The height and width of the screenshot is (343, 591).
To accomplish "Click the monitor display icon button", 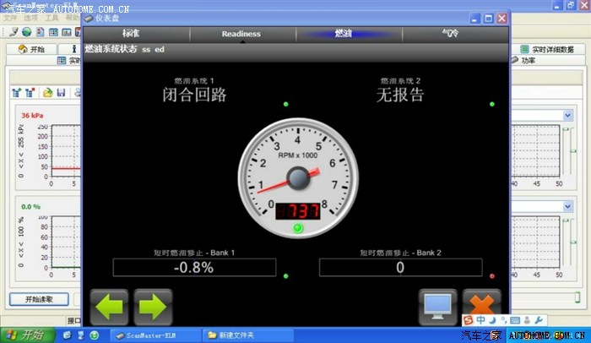I will pos(439,305).
